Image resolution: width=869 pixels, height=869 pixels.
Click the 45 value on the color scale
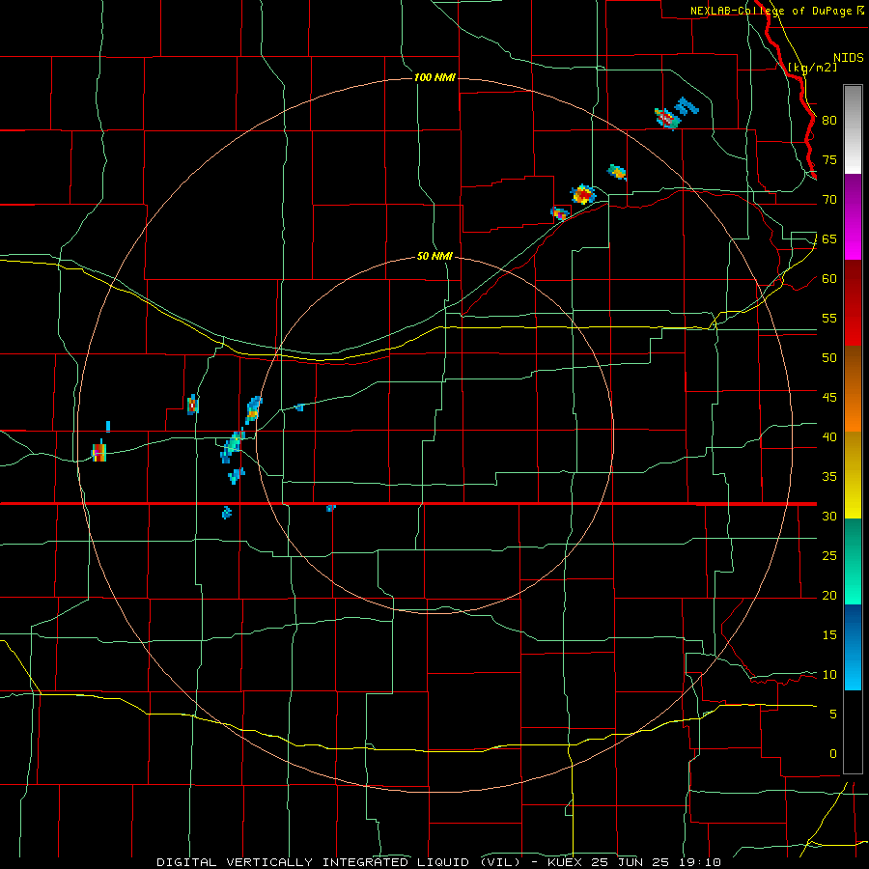point(829,398)
